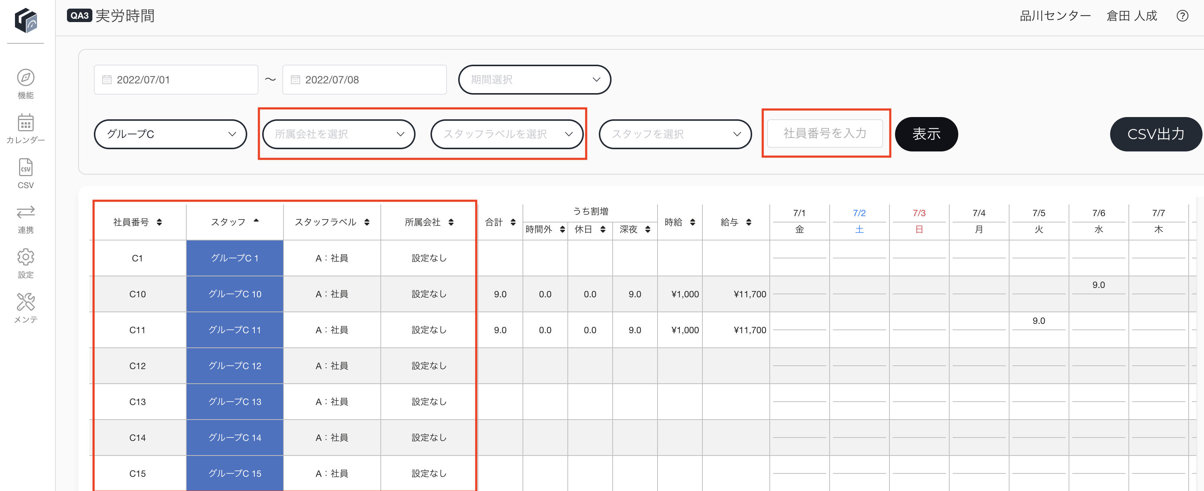
Task: Sort by 深夜 column arrows
Action: coord(648,229)
